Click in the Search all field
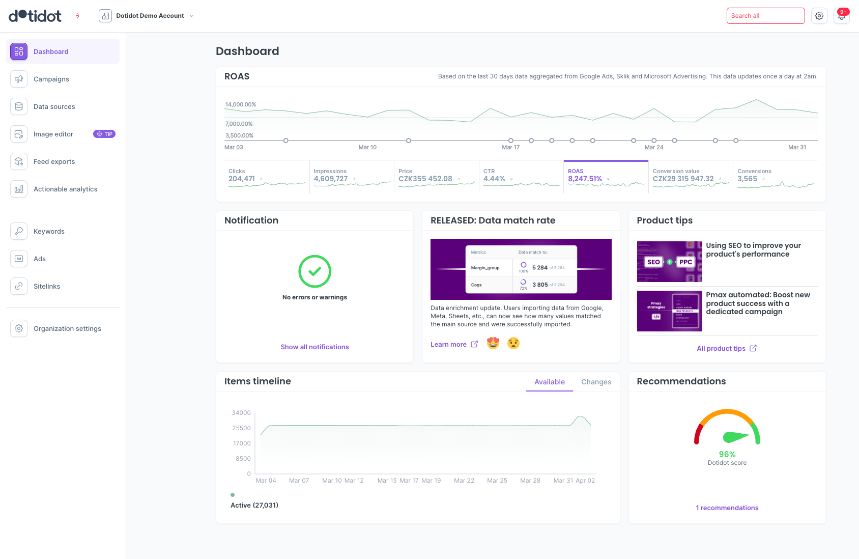 (x=765, y=16)
